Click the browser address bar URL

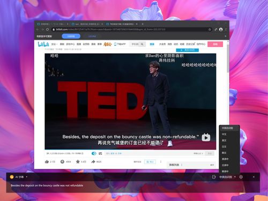pyautogui.click(x=111, y=29)
